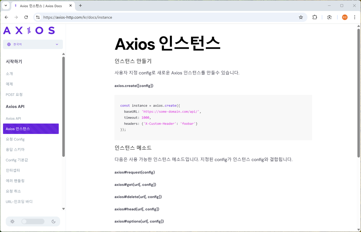Open the 예제 sidebar link
361x232 pixels.
click(9, 84)
